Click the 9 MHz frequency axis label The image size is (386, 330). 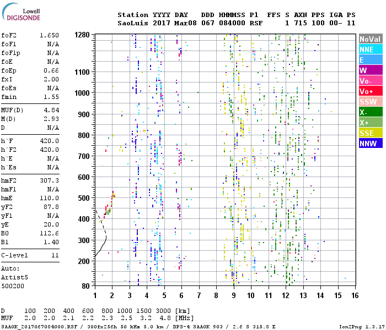234,295
